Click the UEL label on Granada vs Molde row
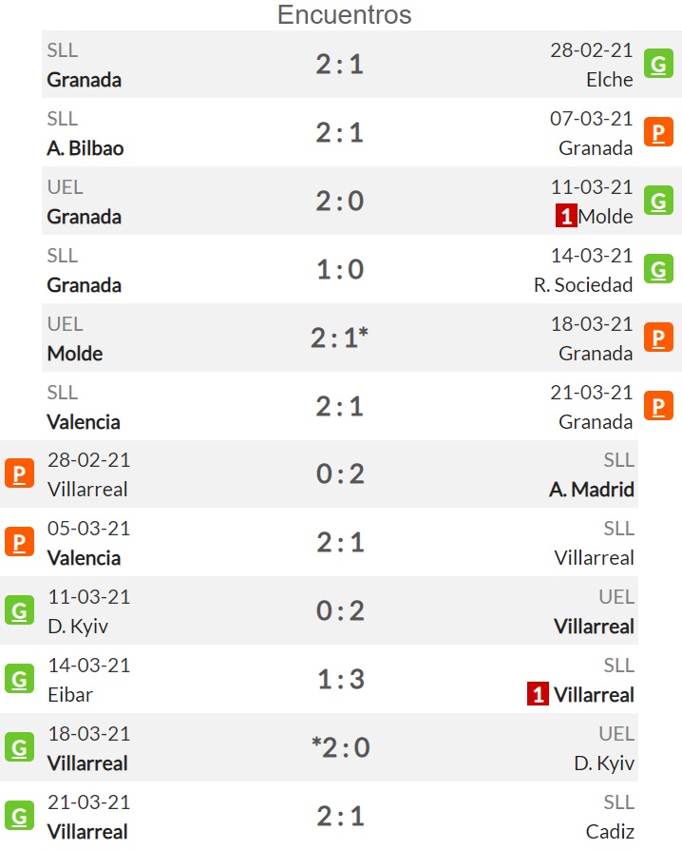Screen dimensions: 682x850 (x=65, y=187)
